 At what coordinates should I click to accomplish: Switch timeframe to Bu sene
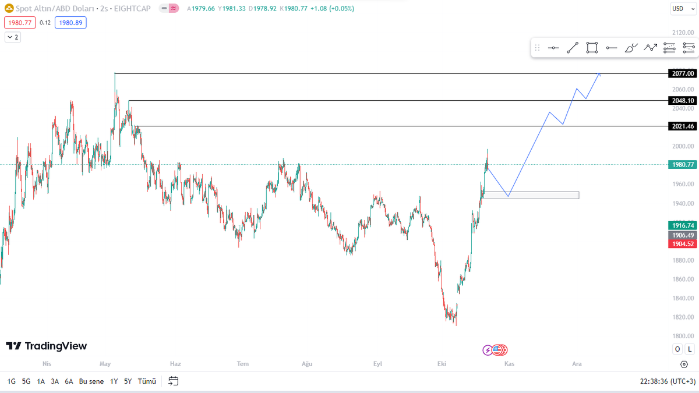[91, 381]
